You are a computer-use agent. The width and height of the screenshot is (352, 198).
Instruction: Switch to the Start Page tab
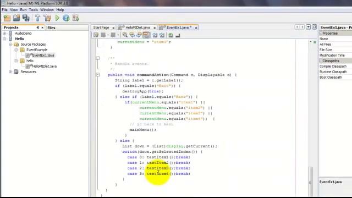pyautogui.click(x=101, y=28)
